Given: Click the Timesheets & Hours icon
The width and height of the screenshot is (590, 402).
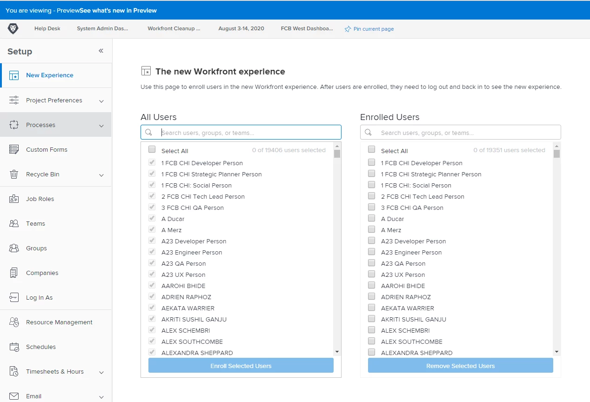Looking at the screenshot, I should (x=14, y=371).
